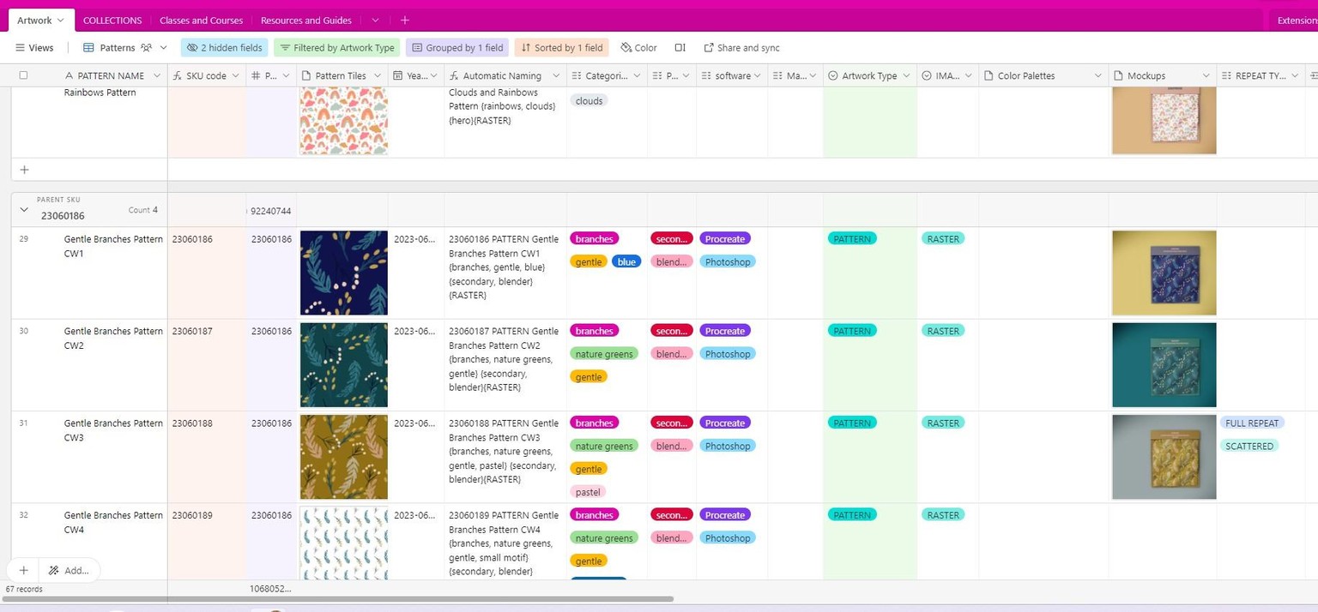
Task: Click the multi-select icon on Categori... header
Action: 576,75
